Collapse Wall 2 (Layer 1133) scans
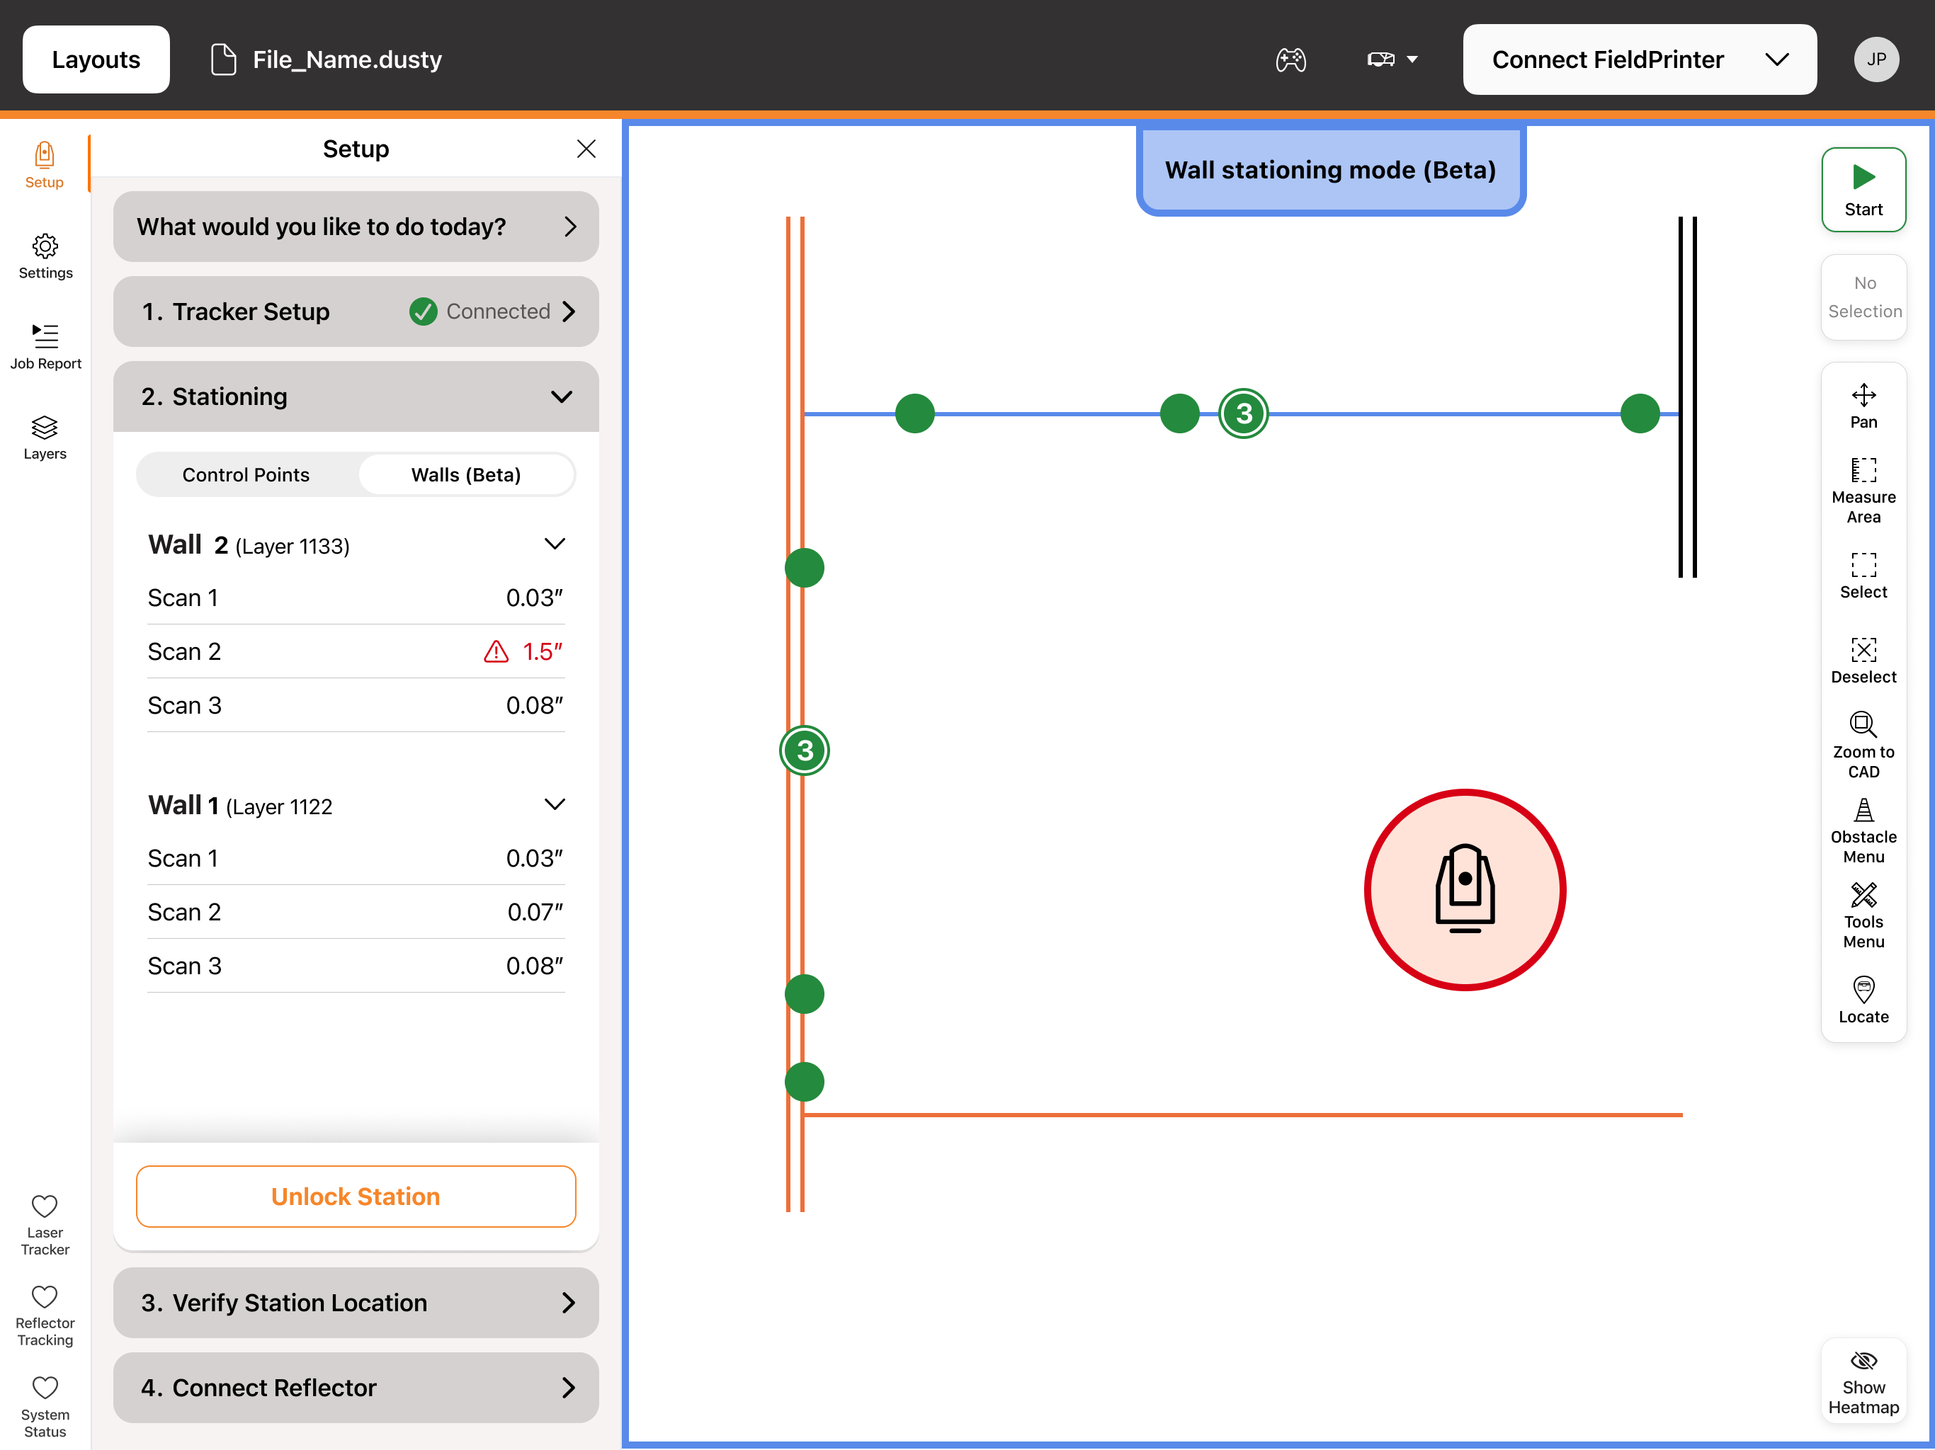The width and height of the screenshot is (1935, 1450). coord(555,544)
